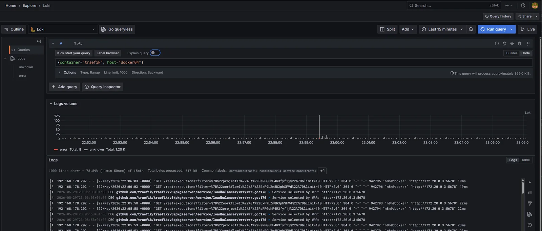This screenshot has height=231, width=542.
Task: Switch the editor to Builder mode
Action: click(x=512, y=53)
